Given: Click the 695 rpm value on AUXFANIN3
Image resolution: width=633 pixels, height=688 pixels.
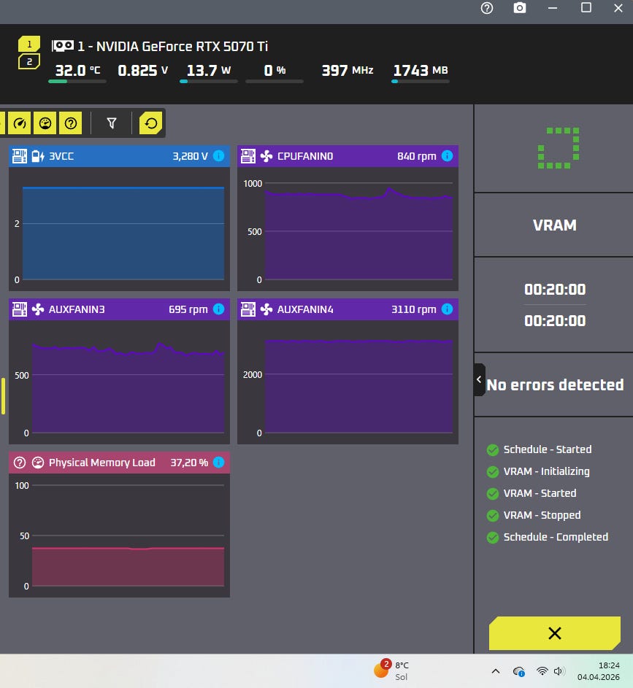Looking at the screenshot, I should click(188, 309).
